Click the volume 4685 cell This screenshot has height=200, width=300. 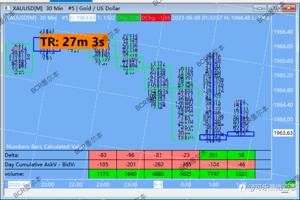tap(158, 174)
